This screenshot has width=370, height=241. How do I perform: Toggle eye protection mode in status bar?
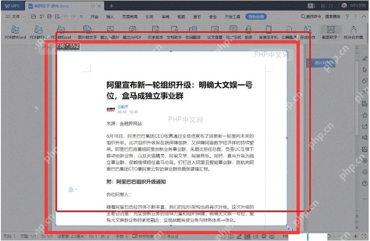[x=272, y=236]
